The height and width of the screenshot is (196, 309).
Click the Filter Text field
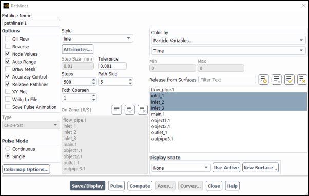pos(227,80)
